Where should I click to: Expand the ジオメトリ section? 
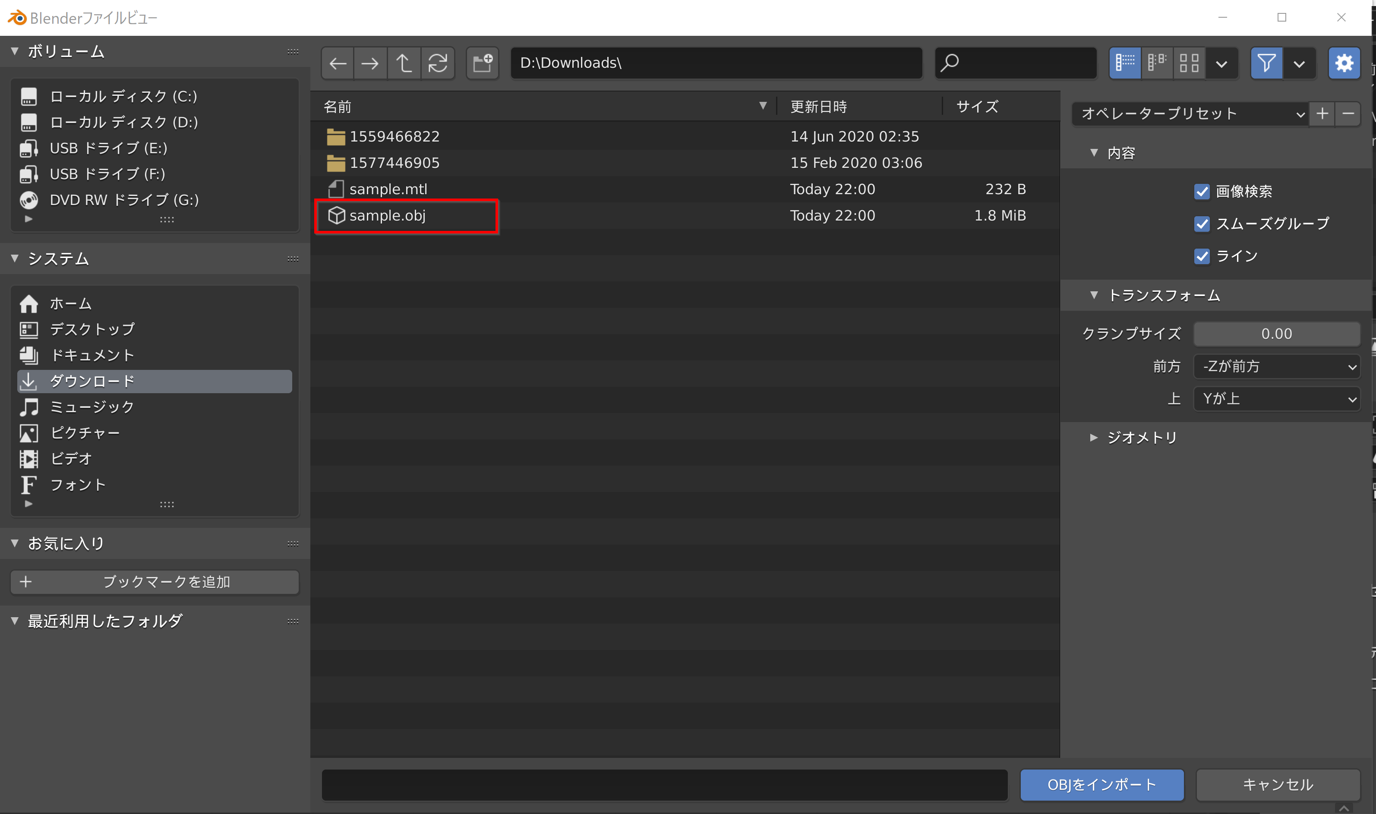[1094, 438]
